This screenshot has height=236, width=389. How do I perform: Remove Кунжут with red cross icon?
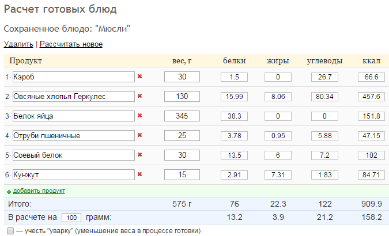point(139,174)
